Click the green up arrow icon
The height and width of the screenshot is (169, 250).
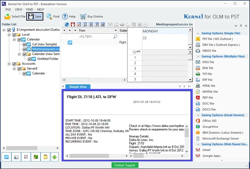pos(55,157)
